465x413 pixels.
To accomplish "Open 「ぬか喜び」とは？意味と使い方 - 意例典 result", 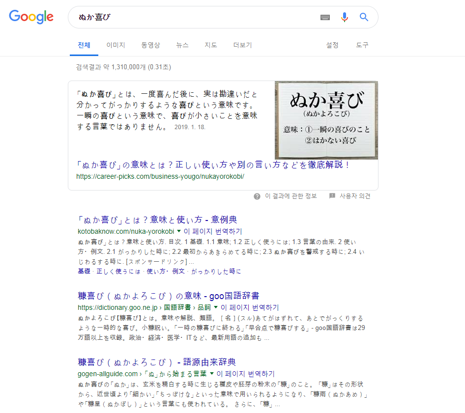I will (x=157, y=220).
